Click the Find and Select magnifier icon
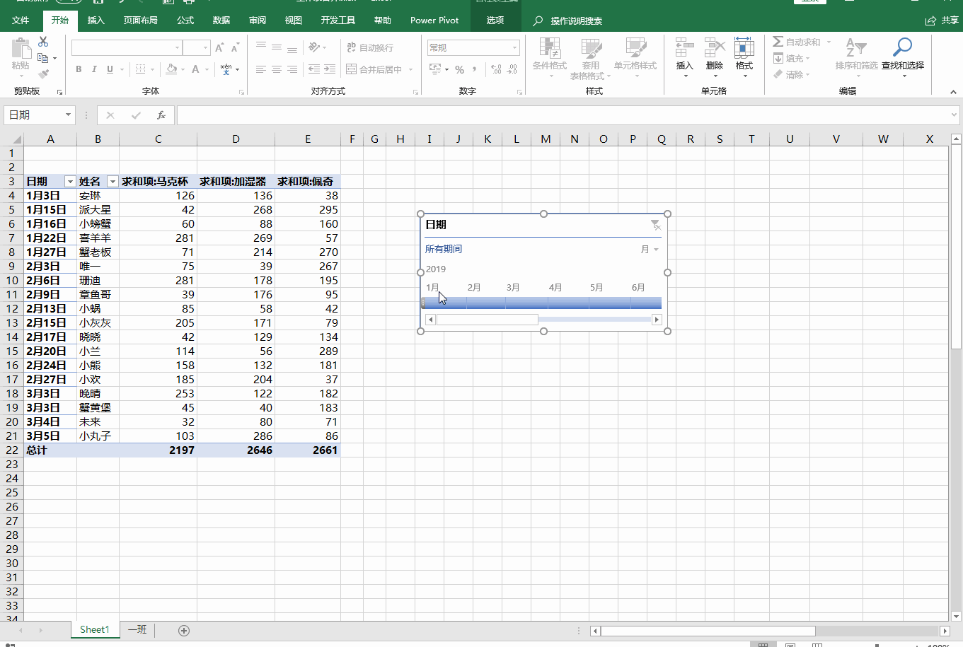Screen dimensions: 963x647 tap(902, 48)
